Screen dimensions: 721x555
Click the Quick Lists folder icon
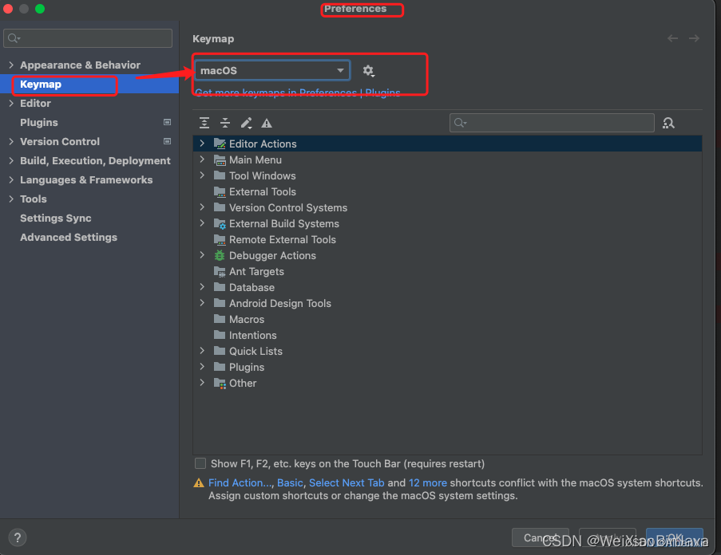click(220, 351)
